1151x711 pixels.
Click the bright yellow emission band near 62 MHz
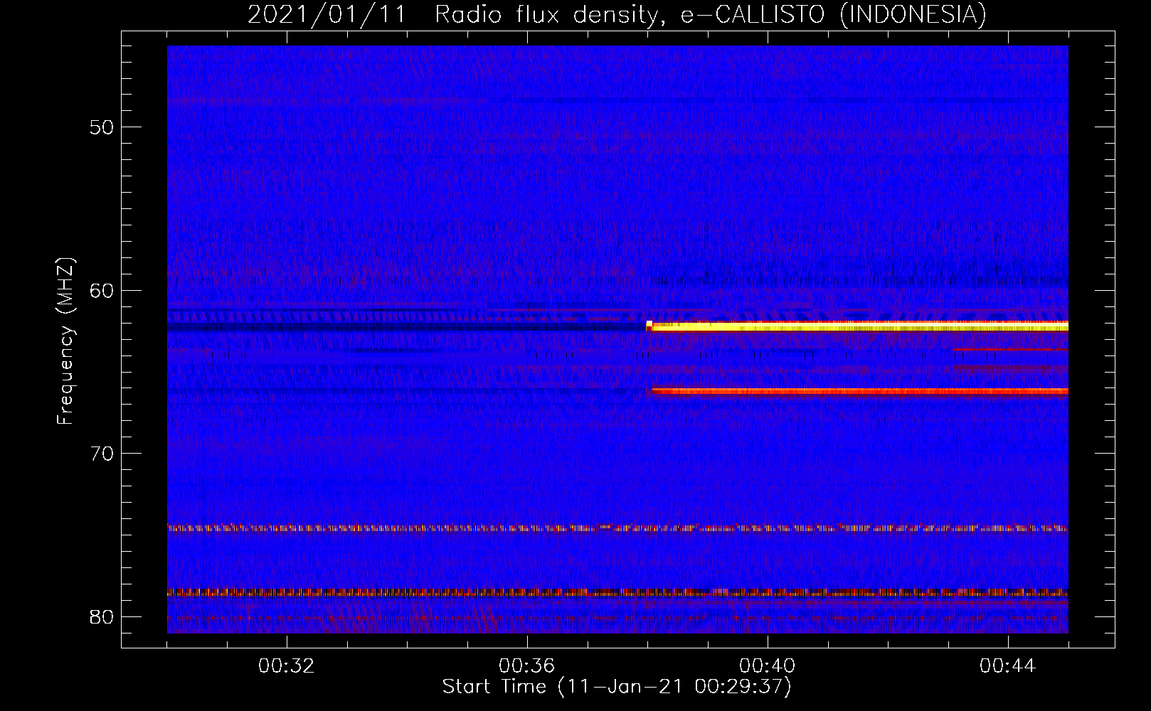(x=857, y=326)
